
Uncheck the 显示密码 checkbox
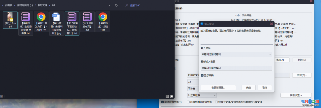click(202, 75)
